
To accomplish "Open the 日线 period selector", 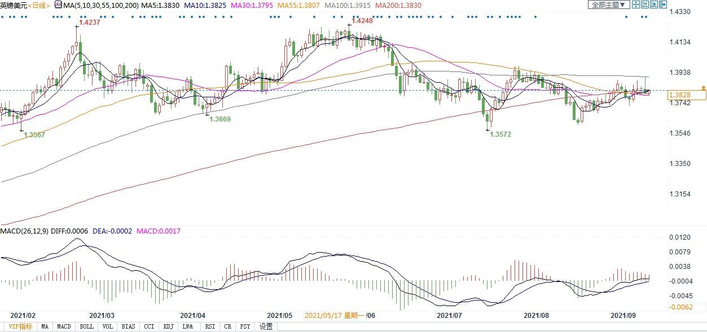I will click(x=38, y=5).
